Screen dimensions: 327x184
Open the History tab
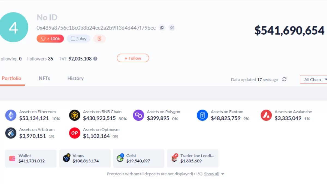[75, 78]
